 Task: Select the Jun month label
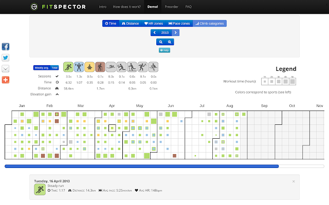click(x=171, y=106)
